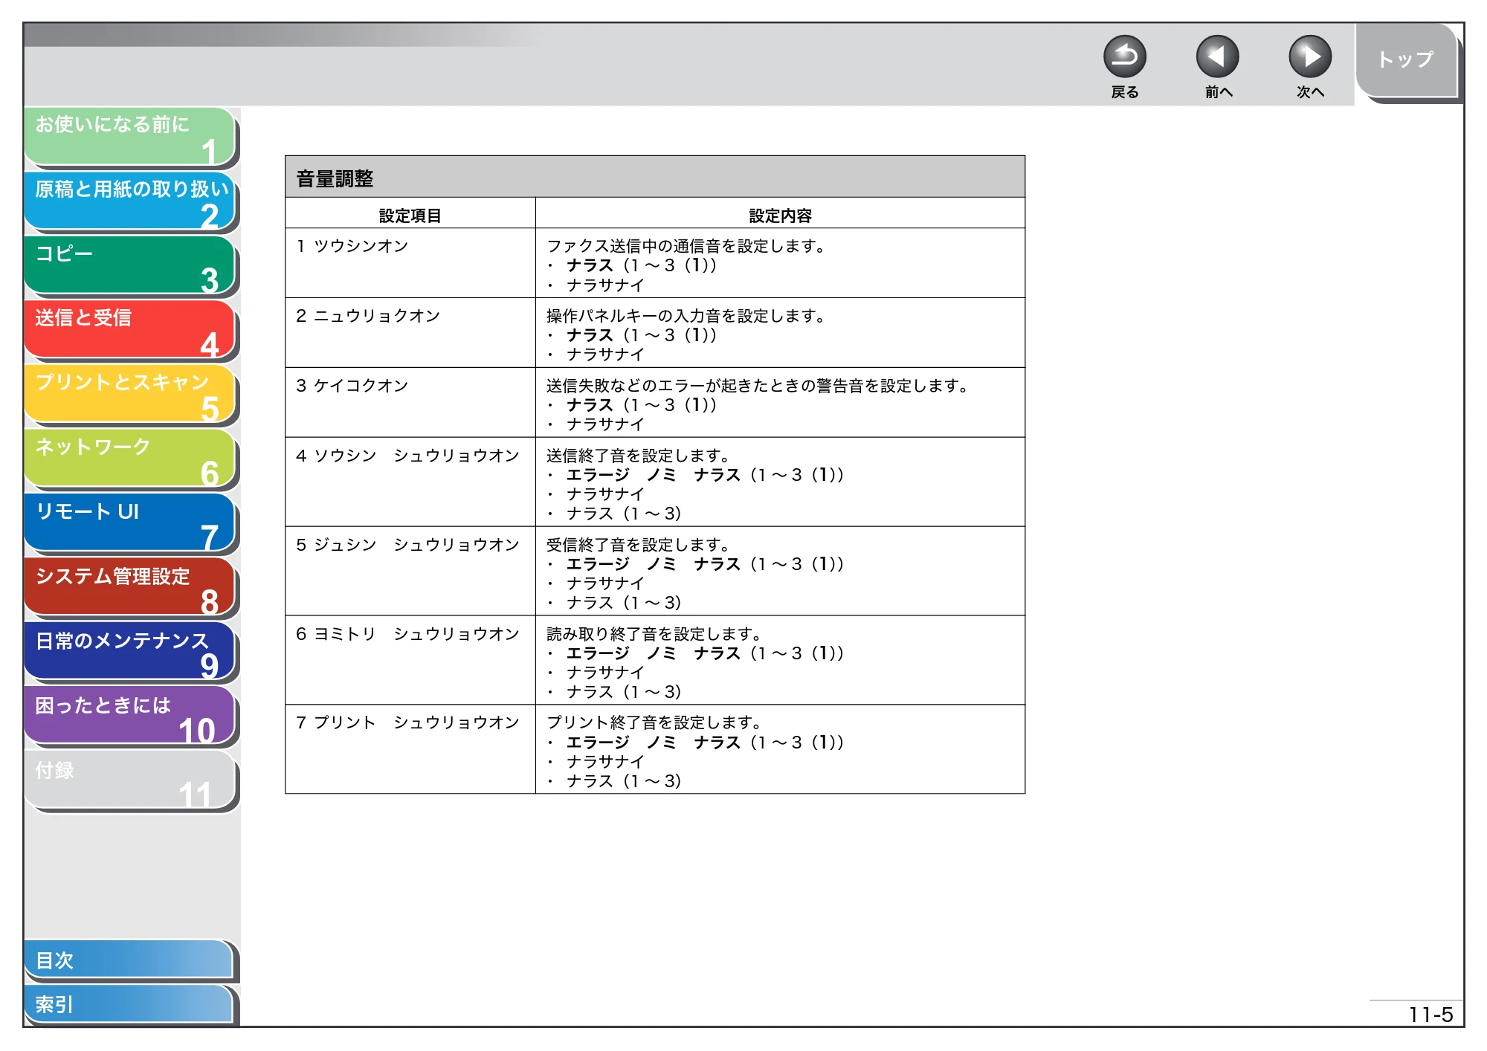
Task: Open chapter 8 システム管理設定
Action: click(x=130, y=587)
